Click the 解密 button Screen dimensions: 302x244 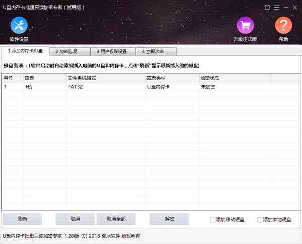tap(169, 219)
